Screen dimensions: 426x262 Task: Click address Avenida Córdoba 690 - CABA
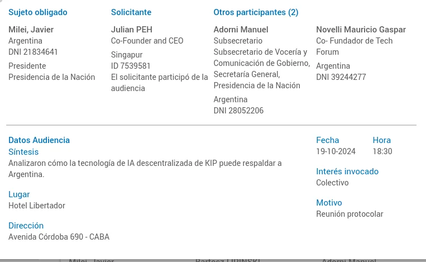click(x=59, y=237)
